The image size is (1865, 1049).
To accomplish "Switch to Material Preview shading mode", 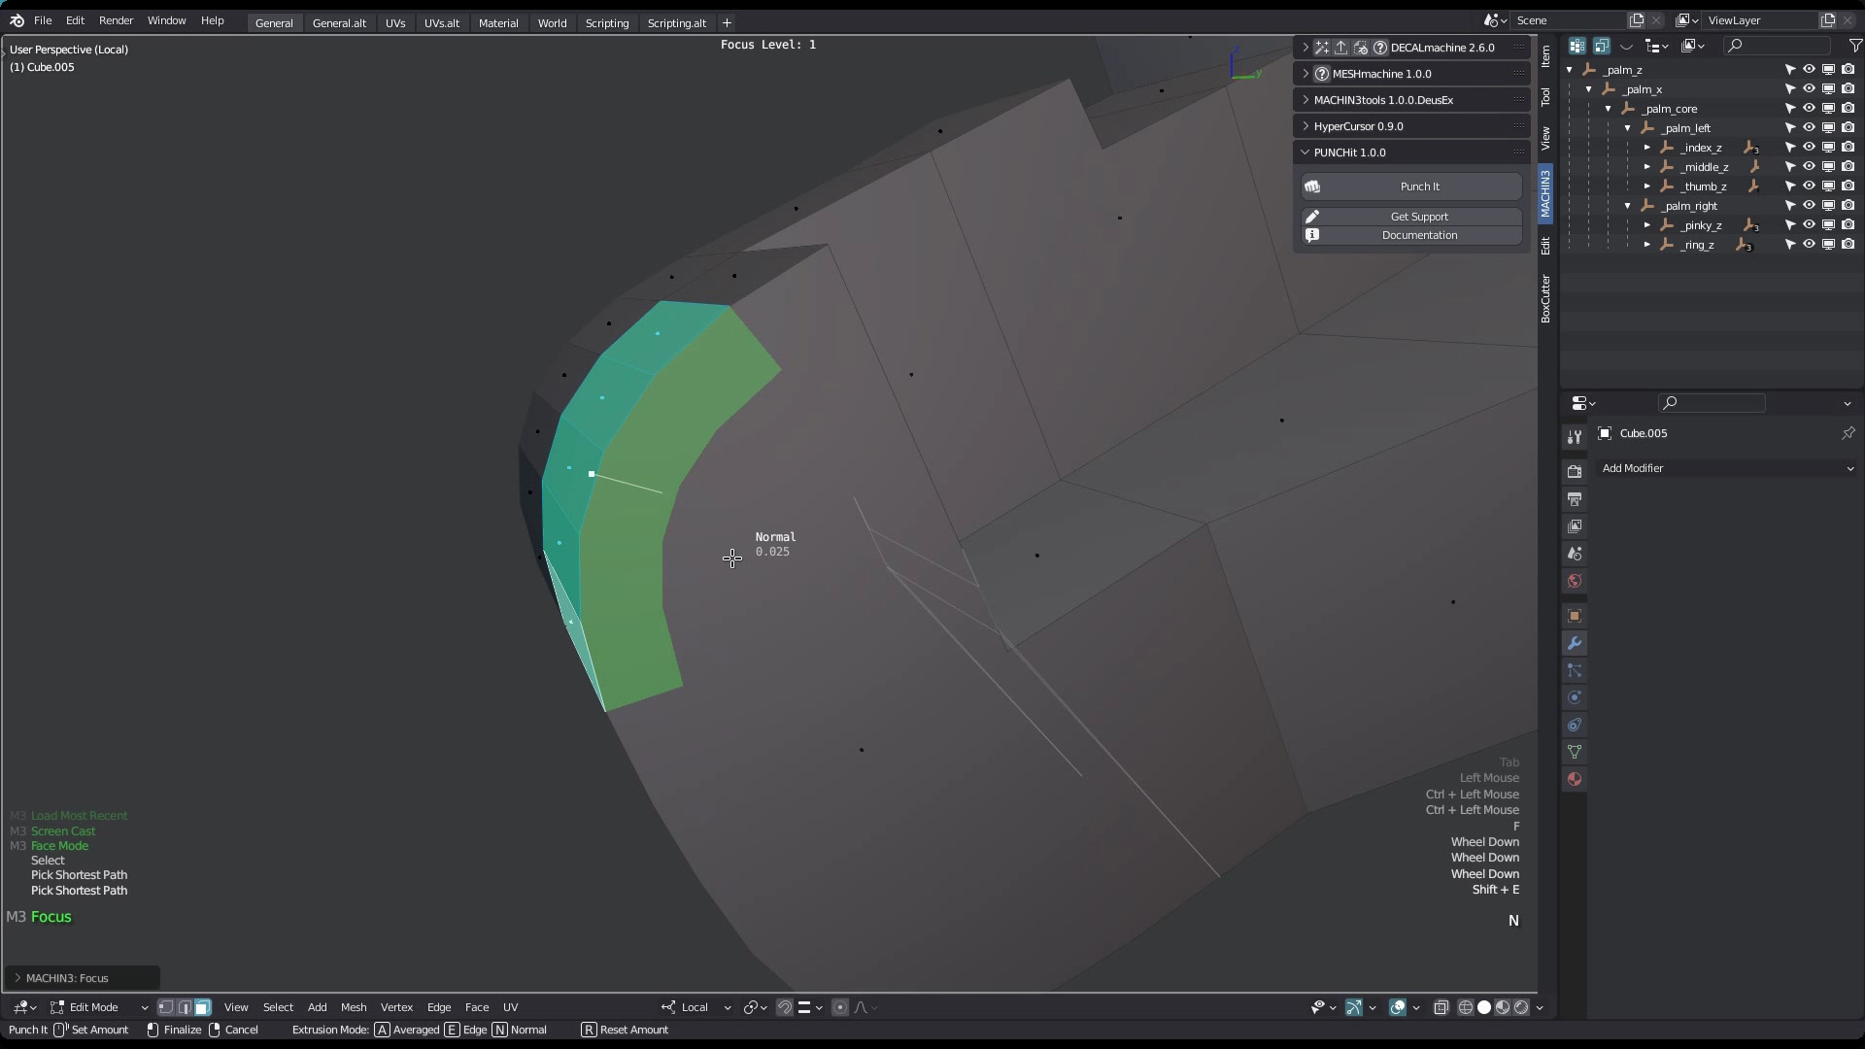I will (x=1503, y=1007).
